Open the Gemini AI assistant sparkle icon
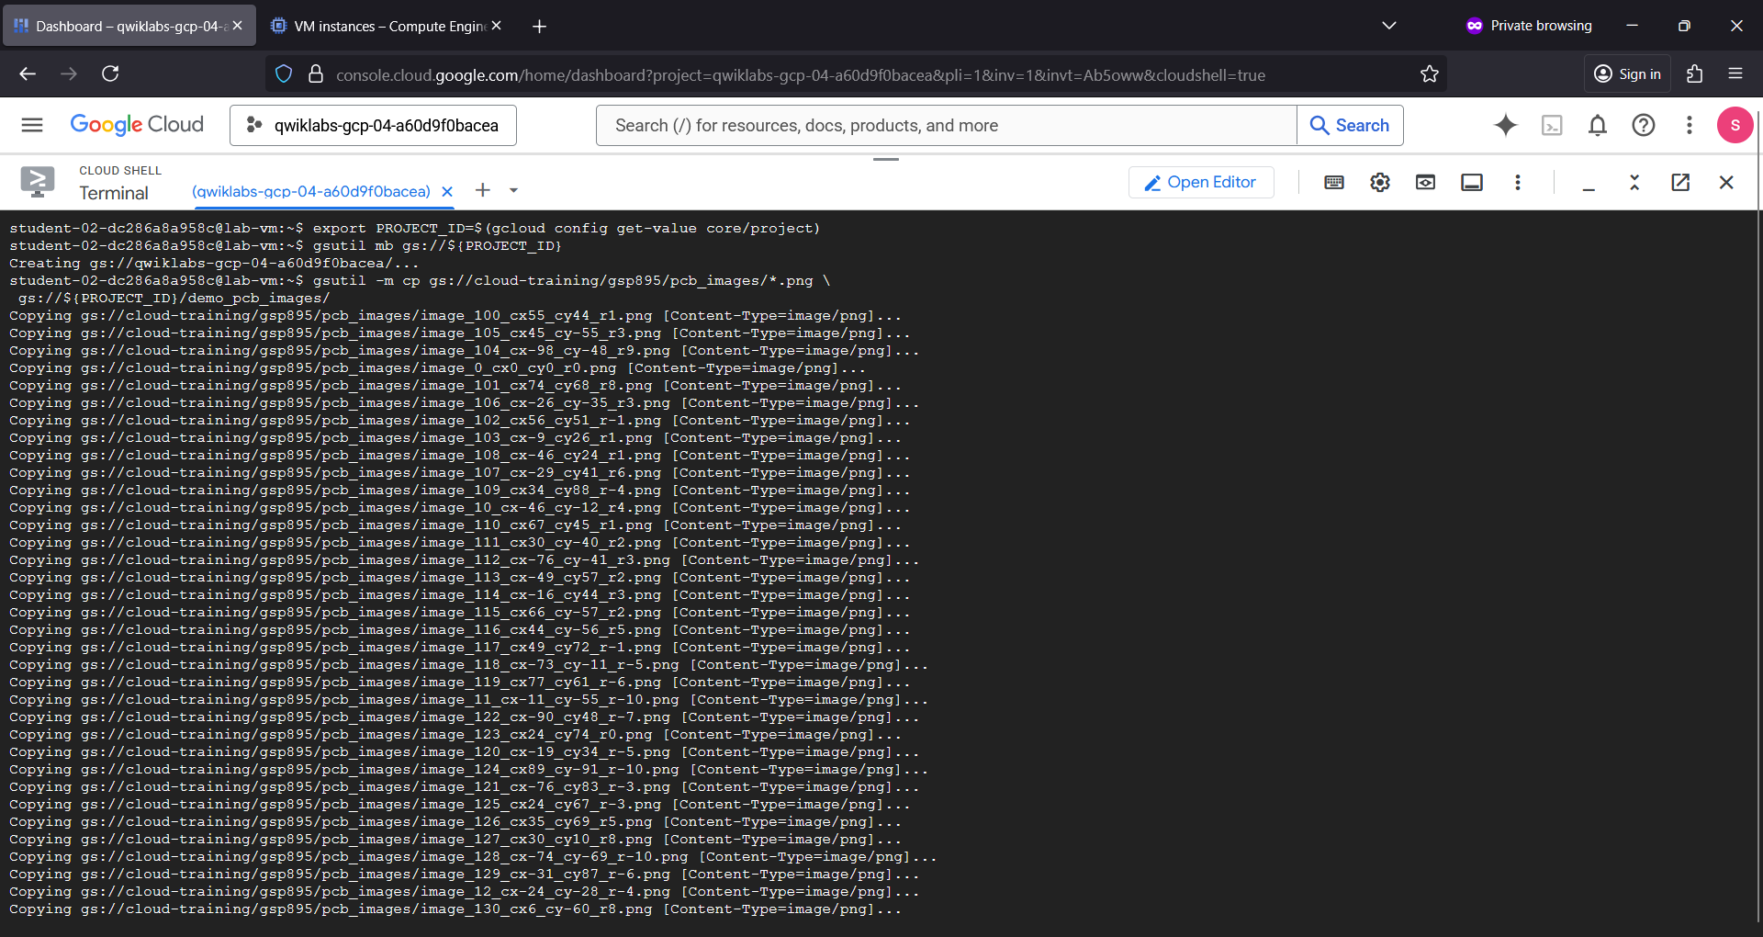The height and width of the screenshot is (937, 1763). (x=1506, y=125)
